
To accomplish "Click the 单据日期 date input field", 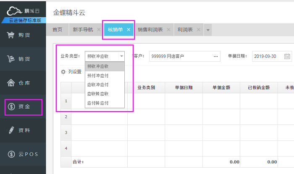I will pyautogui.click(x=268, y=56).
